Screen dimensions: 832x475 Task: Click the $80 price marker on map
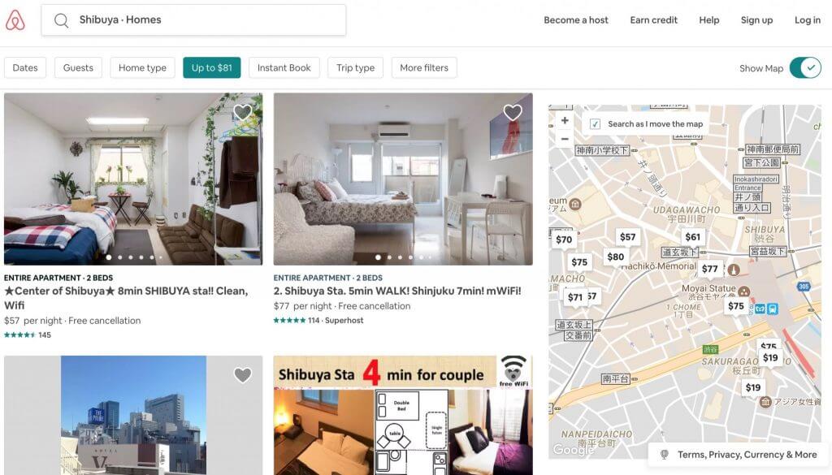[616, 257]
